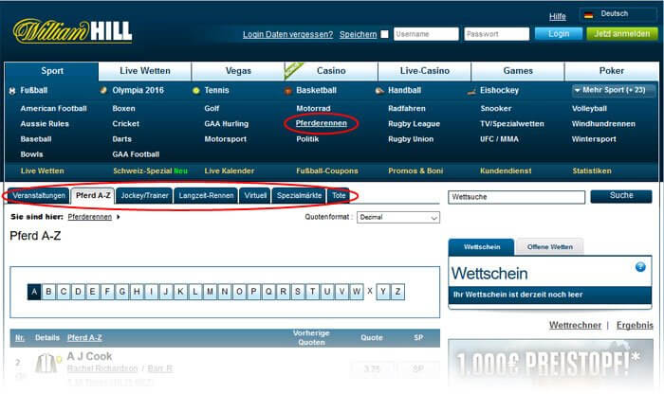The height and width of the screenshot is (394, 664).
Task: Open the Ergebnis link
Action: pyautogui.click(x=635, y=325)
